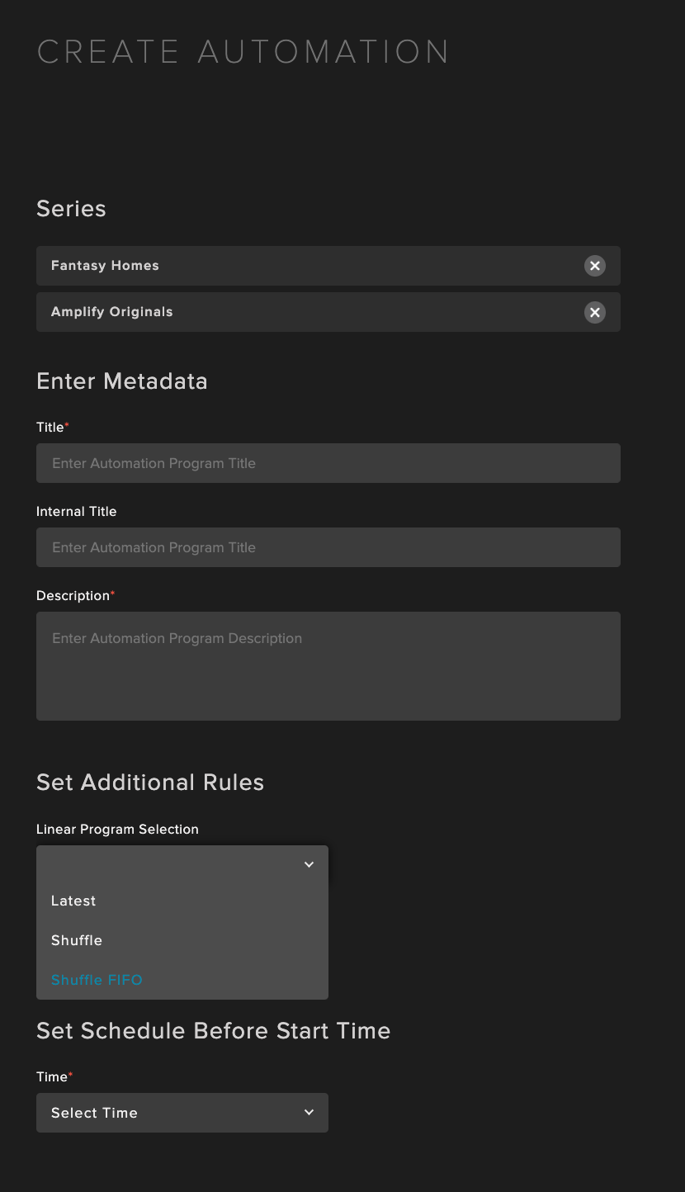Screen dimensions: 685x1192
Task: Click the Create Automation page heading
Action: point(243,52)
